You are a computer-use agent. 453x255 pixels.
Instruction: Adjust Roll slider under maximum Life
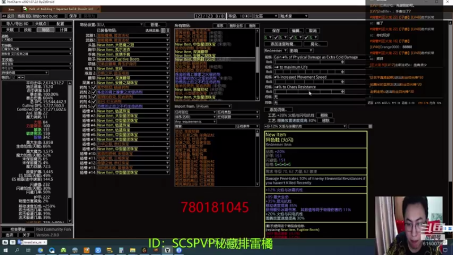[309, 72]
